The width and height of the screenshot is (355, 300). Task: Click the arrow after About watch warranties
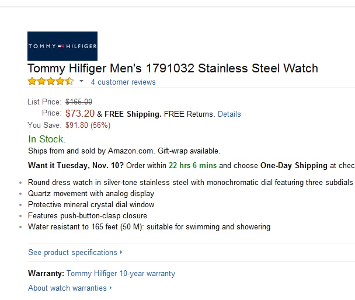[111, 288]
